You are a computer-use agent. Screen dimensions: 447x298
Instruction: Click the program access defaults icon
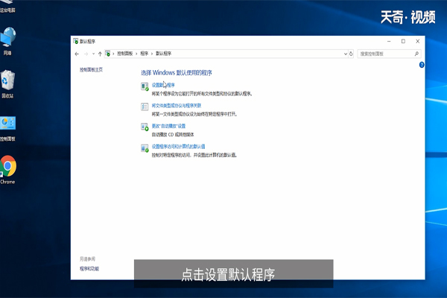click(x=145, y=148)
